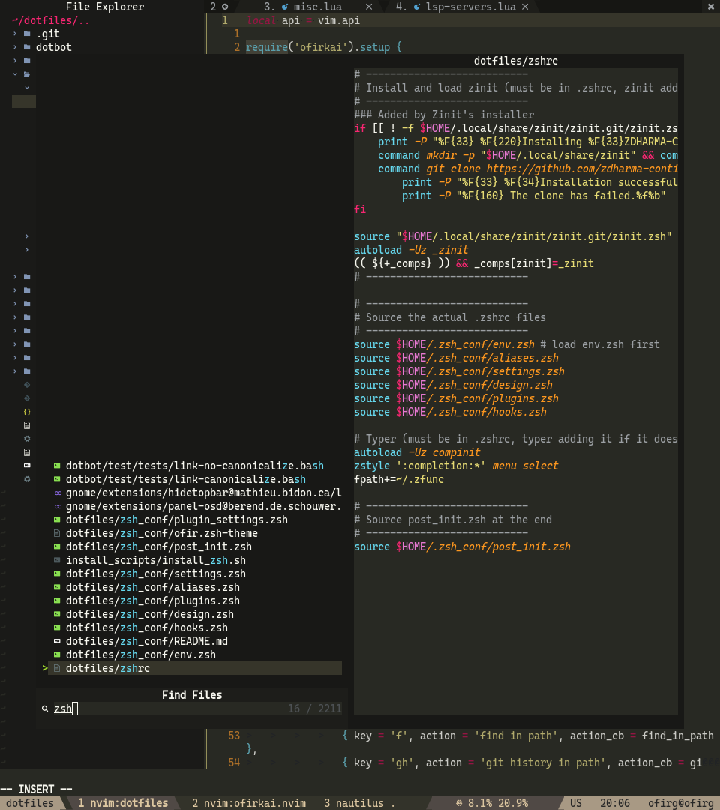This screenshot has height=810, width=720.
Task: Click folder icon next to .git
Action: point(27,34)
